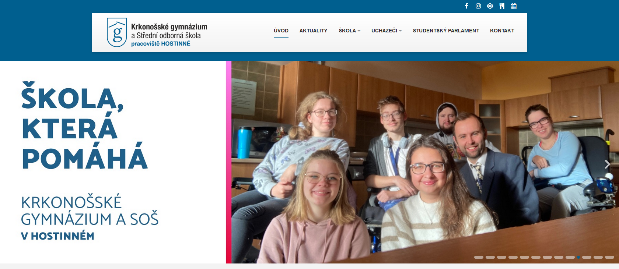
Task: Open the calendar icon in top bar
Action: coord(514,6)
